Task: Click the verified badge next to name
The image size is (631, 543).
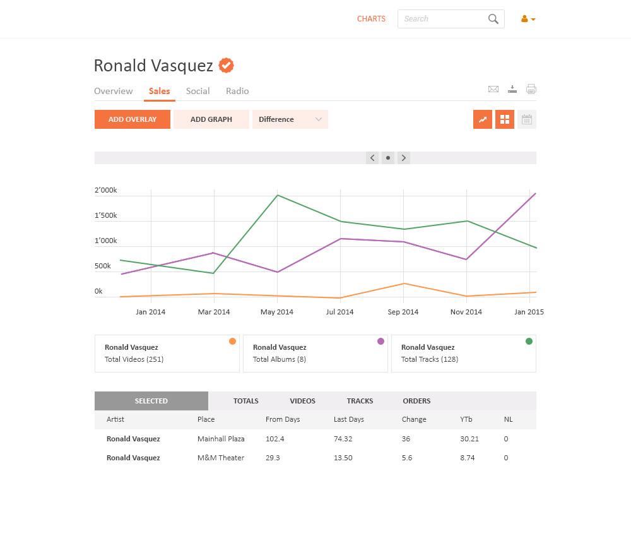Action: coord(226,65)
